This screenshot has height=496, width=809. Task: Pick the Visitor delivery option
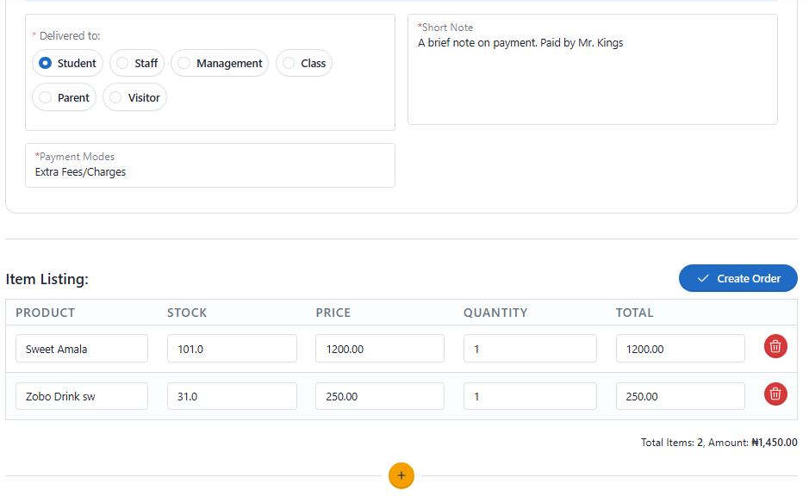tap(115, 96)
